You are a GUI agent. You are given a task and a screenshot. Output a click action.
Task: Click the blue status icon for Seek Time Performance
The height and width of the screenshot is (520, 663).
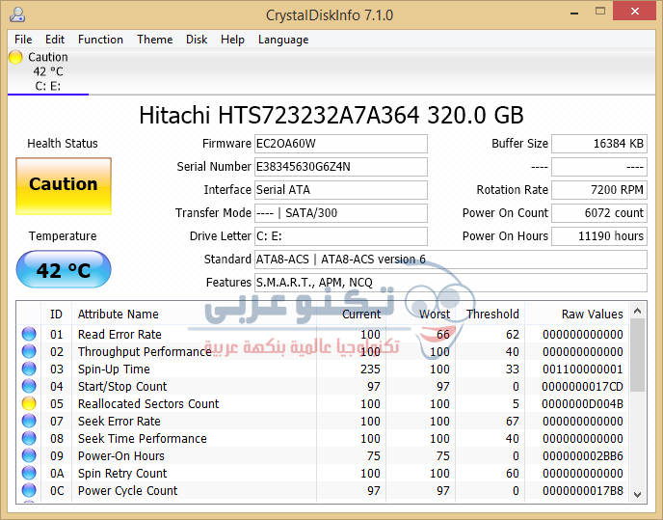29,438
